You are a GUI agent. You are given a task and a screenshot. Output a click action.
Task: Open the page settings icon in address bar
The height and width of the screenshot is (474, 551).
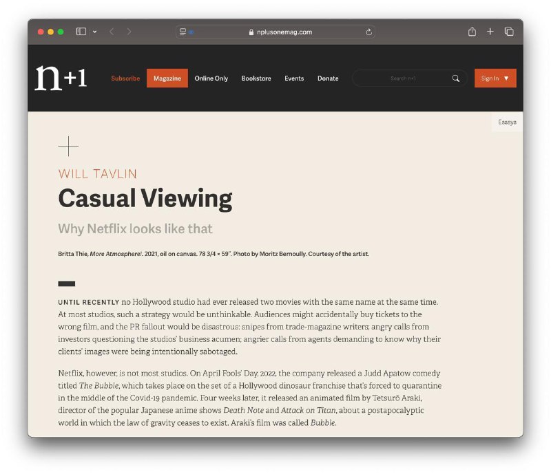pyautogui.click(x=183, y=32)
